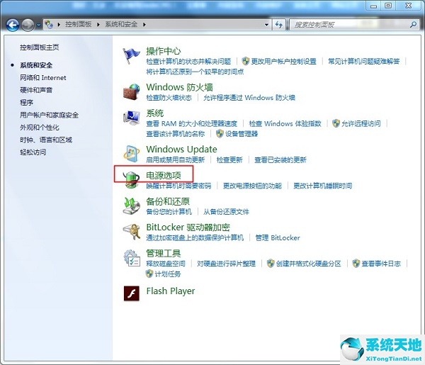Click the Backup and Restore icon
Image resolution: width=425 pixels, height=365 pixels.
(132, 206)
